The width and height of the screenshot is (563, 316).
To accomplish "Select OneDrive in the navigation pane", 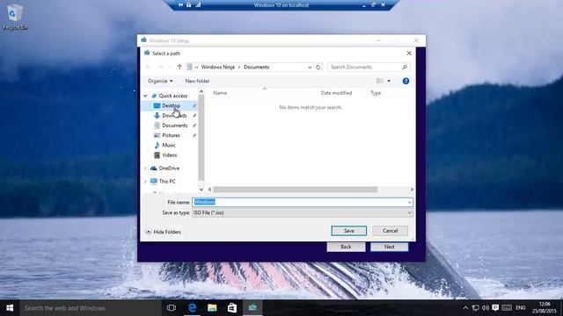I will (169, 168).
